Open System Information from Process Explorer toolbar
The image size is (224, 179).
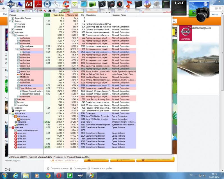click(23, 11)
